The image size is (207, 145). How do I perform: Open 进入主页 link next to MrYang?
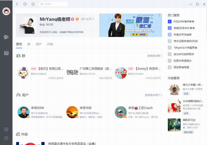88,19
